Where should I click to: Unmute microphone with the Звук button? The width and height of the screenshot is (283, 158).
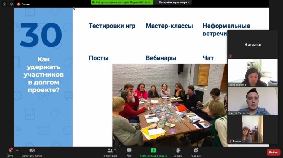pyautogui.click(x=10, y=151)
